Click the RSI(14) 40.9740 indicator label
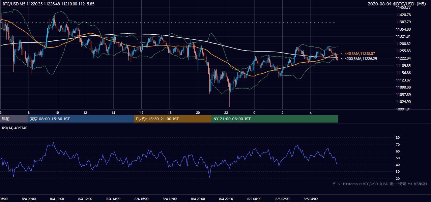This screenshot has height=202, width=431. (x=15, y=128)
